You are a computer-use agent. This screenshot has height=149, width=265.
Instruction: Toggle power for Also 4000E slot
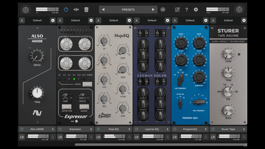click(x=22, y=129)
